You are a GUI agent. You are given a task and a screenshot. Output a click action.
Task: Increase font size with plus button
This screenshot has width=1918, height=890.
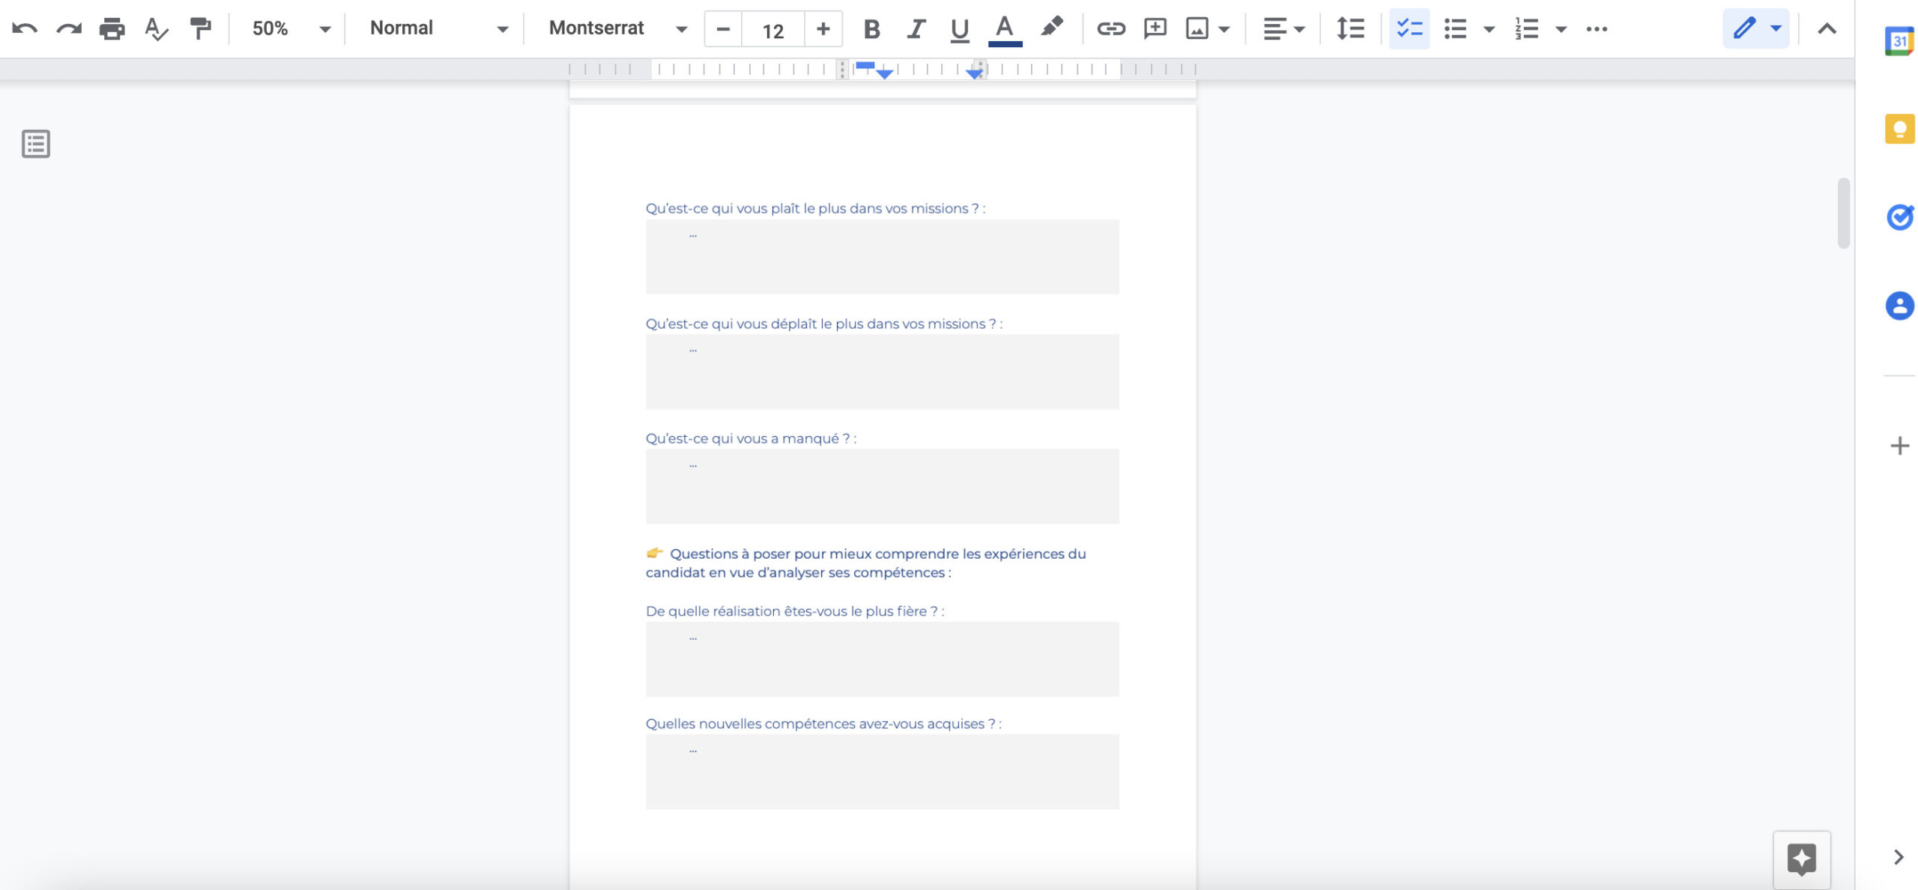(823, 29)
